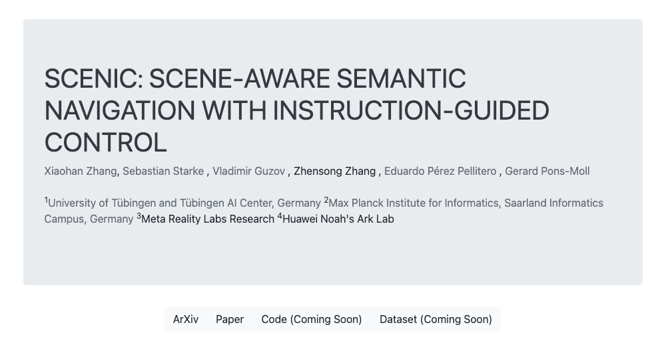Click on Zhensong Zhang's name
Image resolution: width=662 pixels, height=337 pixels.
[x=335, y=171]
